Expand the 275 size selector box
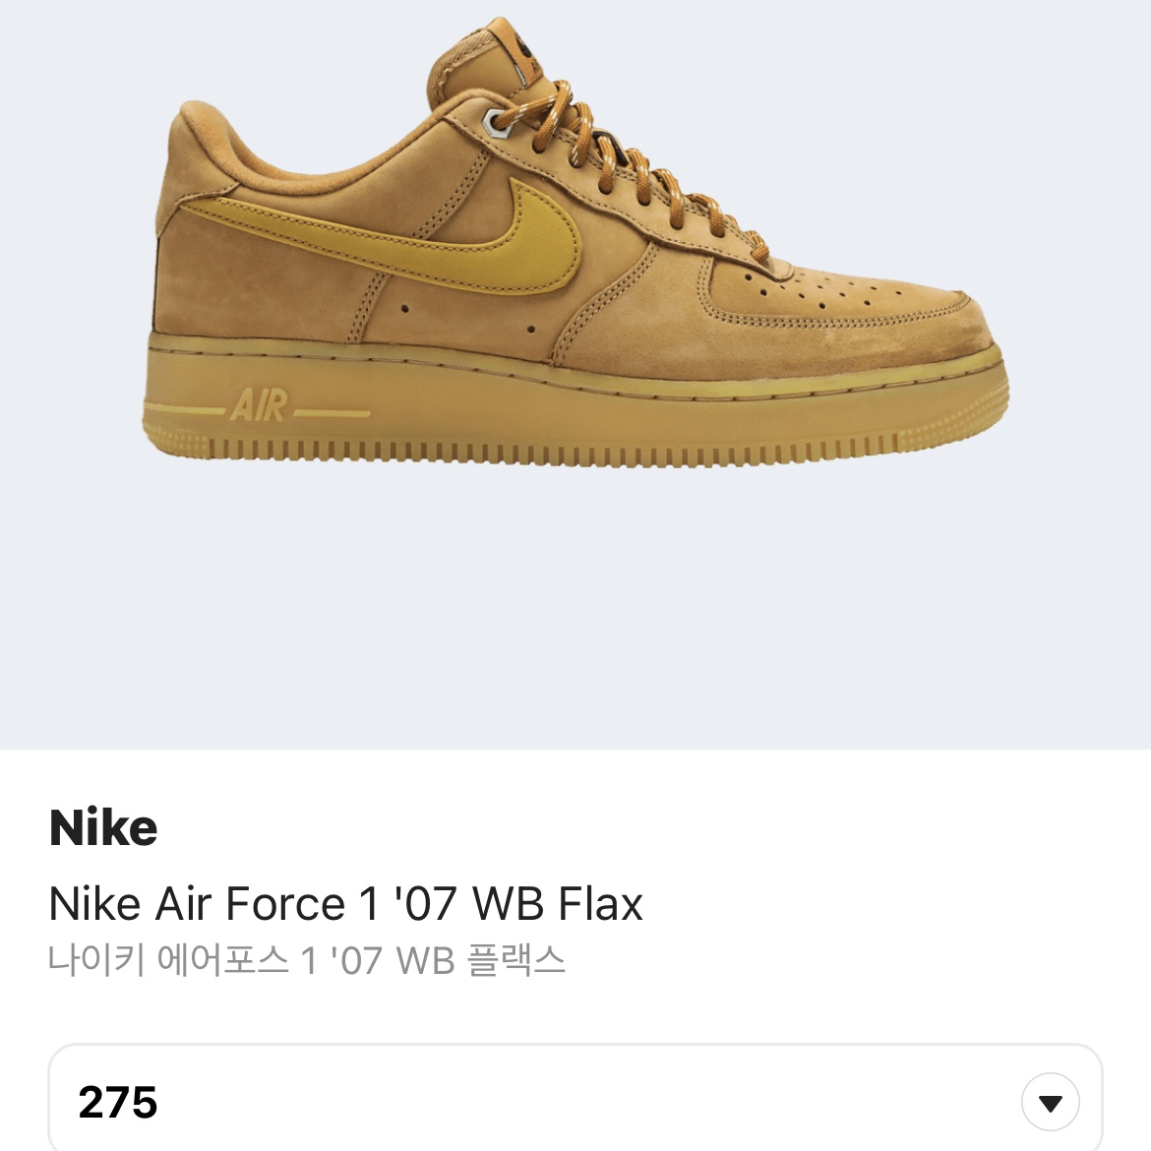The height and width of the screenshot is (1151, 1151). pos(575,1101)
